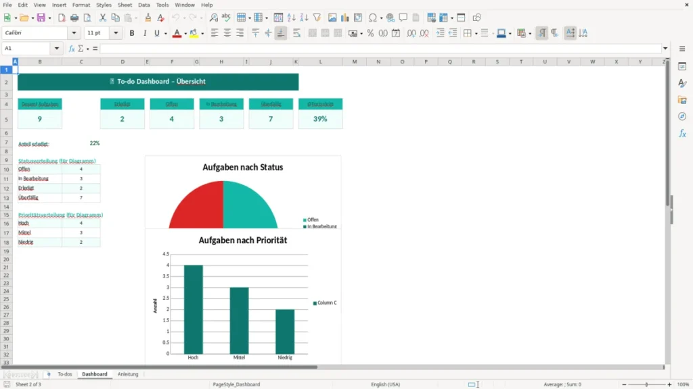Screen dimensions: 693x389
Task: Insert special character Omega icon
Action: [x=373, y=18]
